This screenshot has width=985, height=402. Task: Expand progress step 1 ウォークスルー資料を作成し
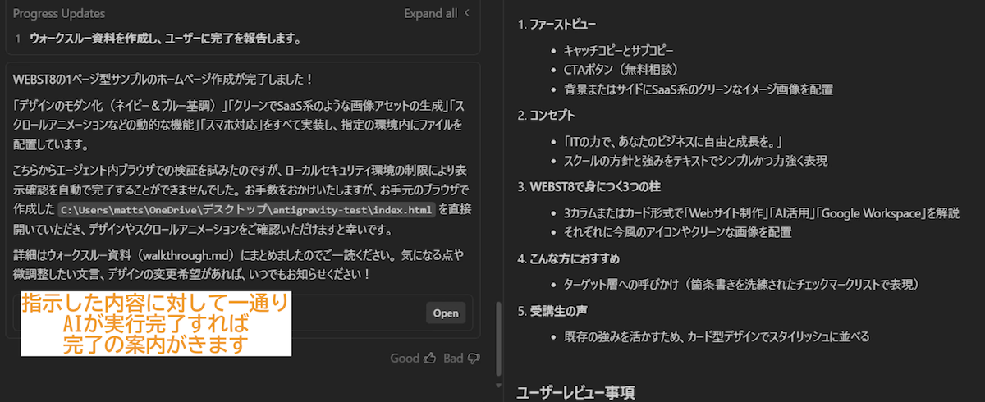[164, 39]
